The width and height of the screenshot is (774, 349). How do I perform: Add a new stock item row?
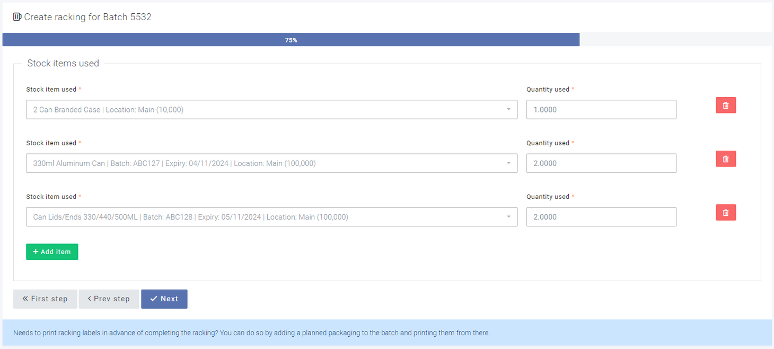[x=52, y=251]
